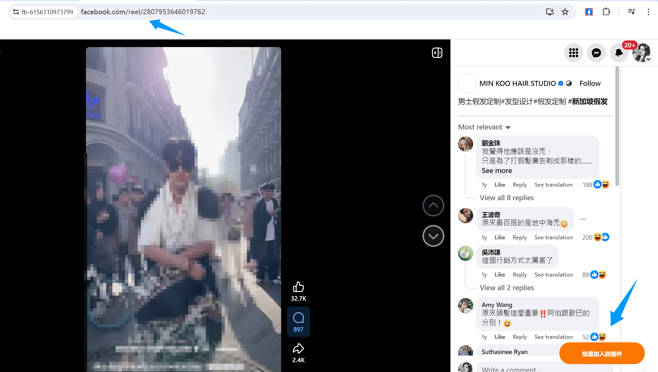Open the account profile picture menu
The width and height of the screenshot is (658, 372).
pyautogui.click(x=642, y=53)
